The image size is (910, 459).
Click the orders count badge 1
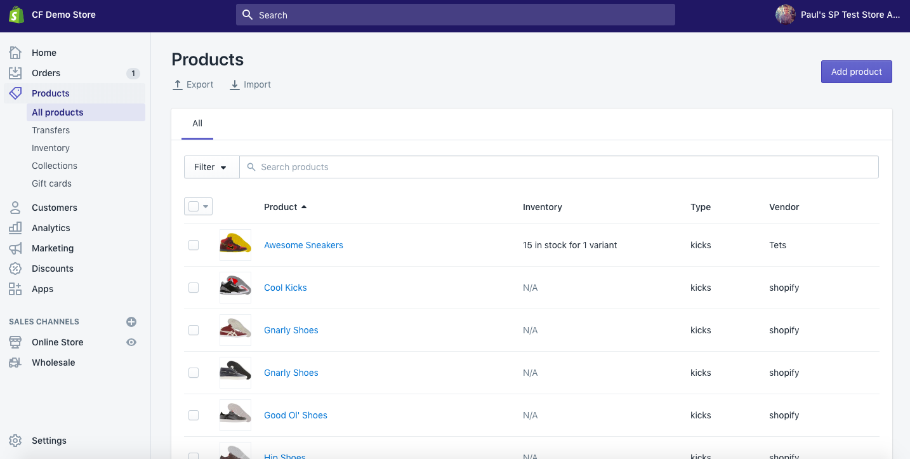click(133, 74)
